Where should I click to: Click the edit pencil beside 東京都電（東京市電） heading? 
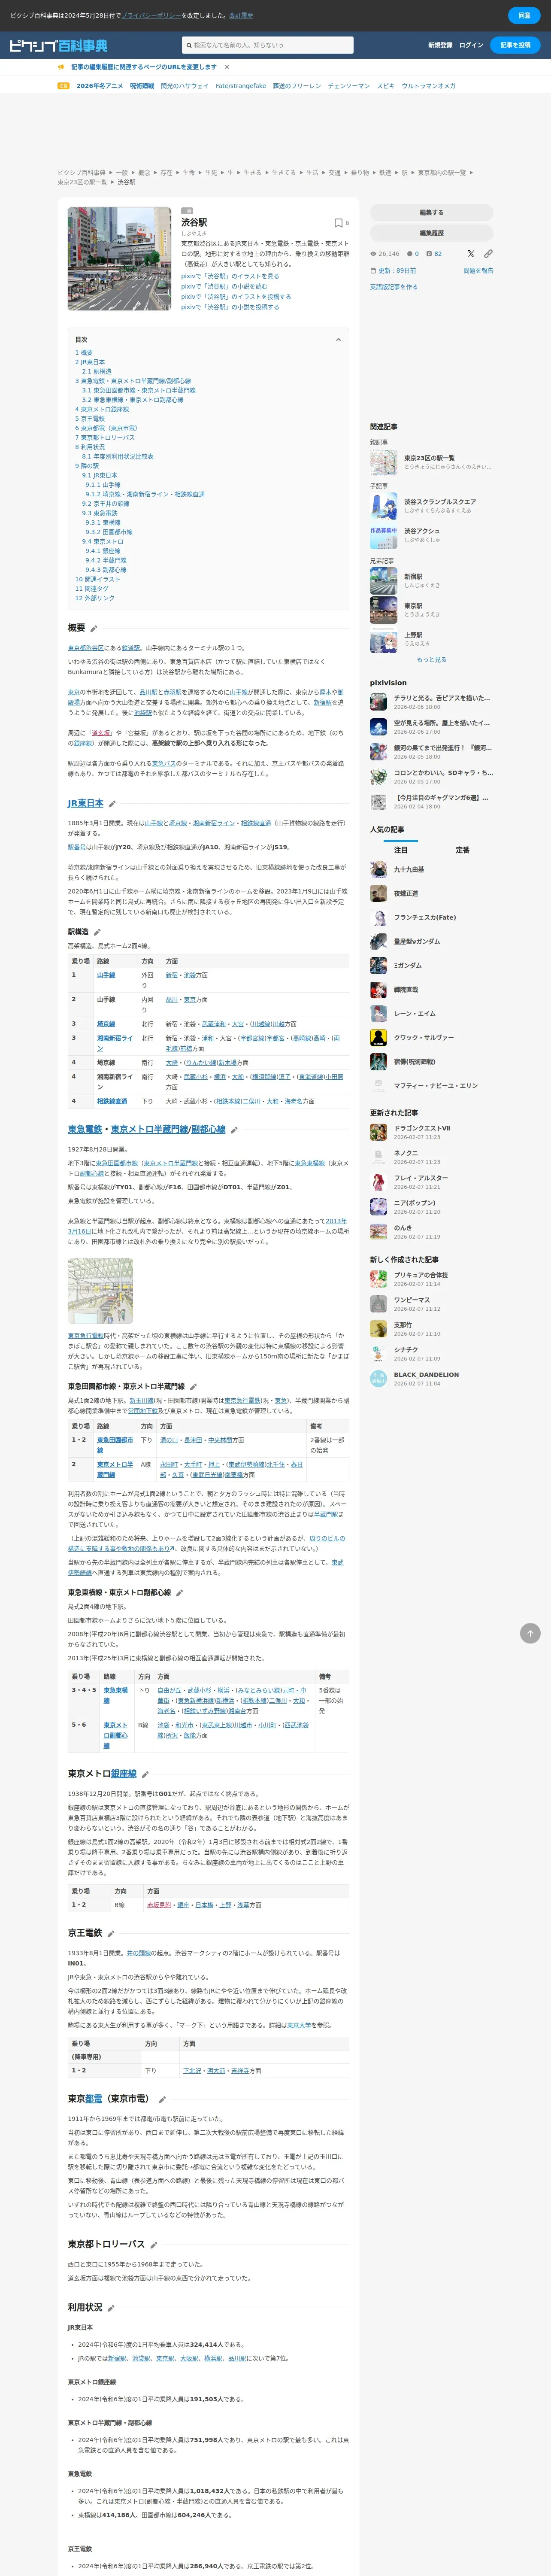(162, 2099)
